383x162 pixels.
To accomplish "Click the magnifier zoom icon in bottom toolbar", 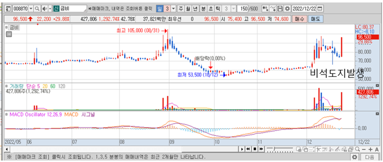I will pyautogui.click(x=357, y=149).
